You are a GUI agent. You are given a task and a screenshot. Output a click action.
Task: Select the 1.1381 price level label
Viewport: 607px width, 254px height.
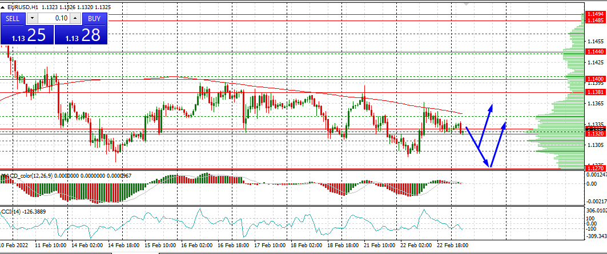coord(596,92)
